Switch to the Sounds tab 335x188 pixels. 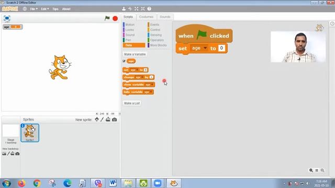(165, 17)
